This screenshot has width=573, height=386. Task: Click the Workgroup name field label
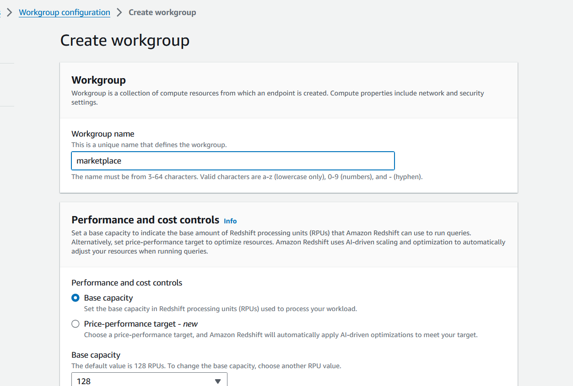point(103,134)
